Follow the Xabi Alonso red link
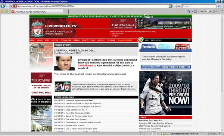Image resolution: width=224 pixels, height=136 pixels. [x=85, y=65]
